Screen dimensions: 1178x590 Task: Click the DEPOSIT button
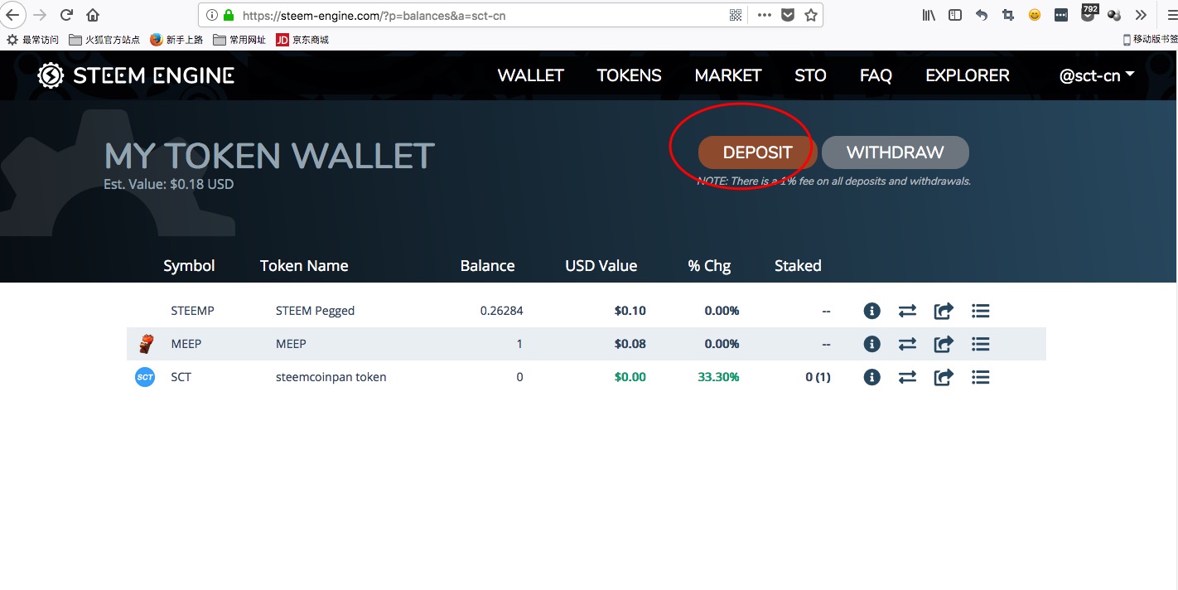click(x=758, y=152)
